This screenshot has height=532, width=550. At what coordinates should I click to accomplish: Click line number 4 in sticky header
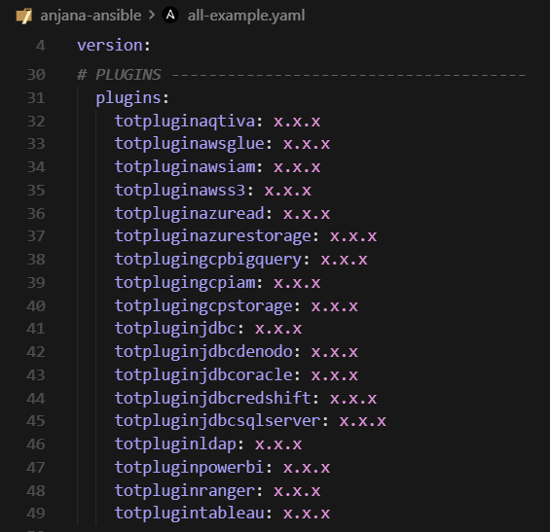[41, 46]
